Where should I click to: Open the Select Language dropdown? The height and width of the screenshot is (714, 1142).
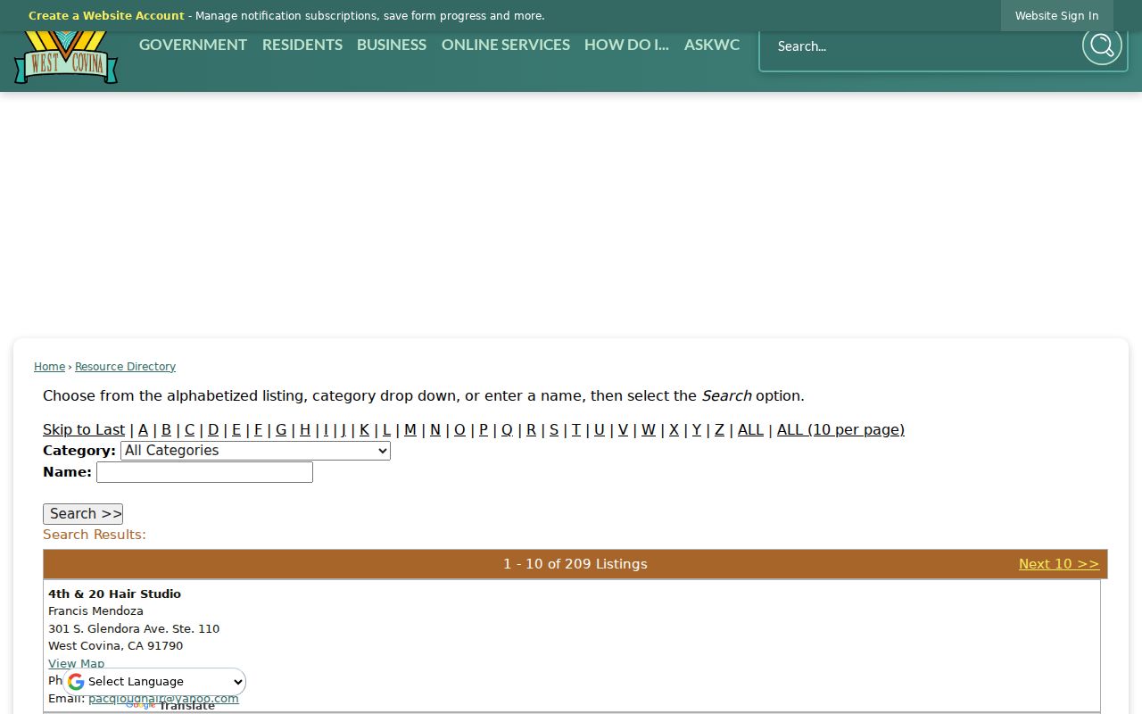coord(155,682)
